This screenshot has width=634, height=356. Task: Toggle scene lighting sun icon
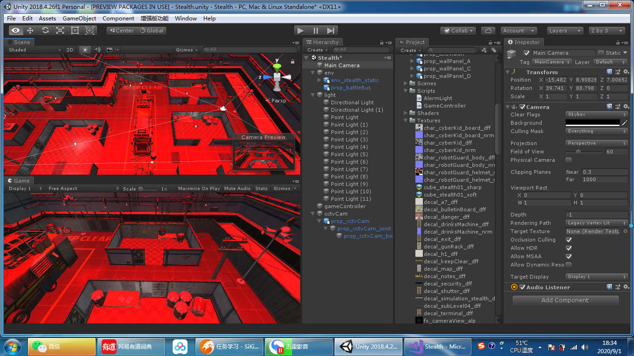tap(84, 50)
